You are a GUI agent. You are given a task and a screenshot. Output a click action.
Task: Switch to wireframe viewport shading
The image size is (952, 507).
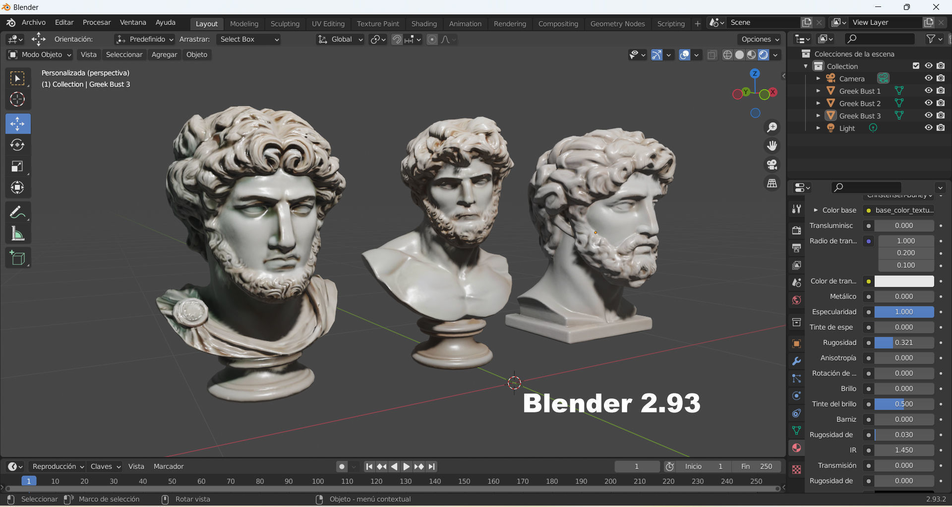click(x=727, y=55)
